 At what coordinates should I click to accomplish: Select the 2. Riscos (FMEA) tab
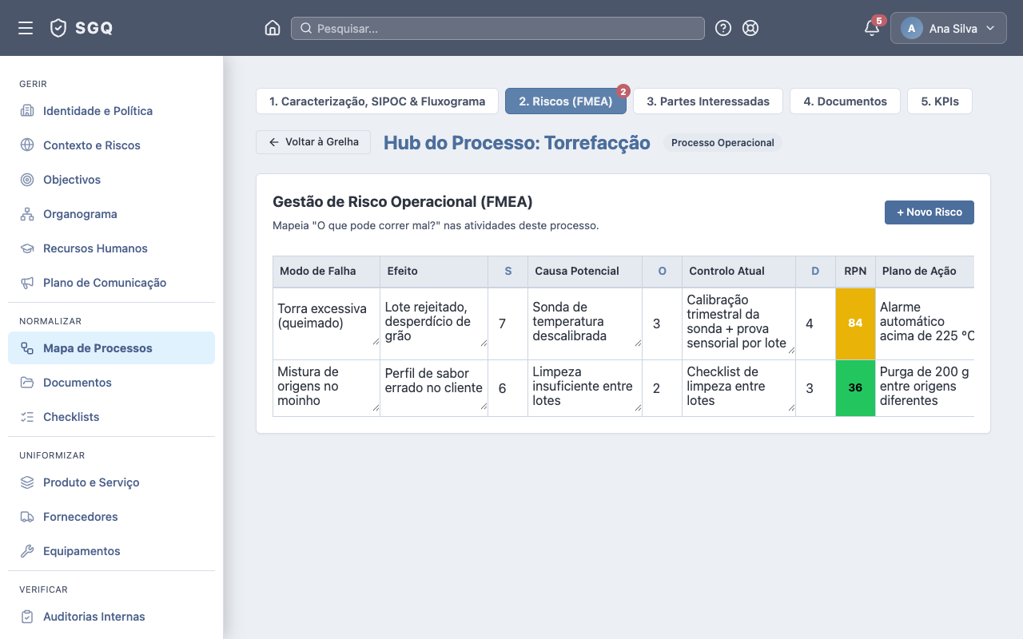tap(566, 101)
